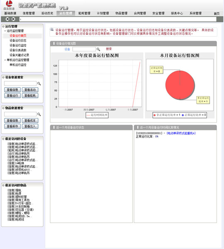Click the 查看运行 button
This screenshot has height=249, width=224.
(12, 96)
